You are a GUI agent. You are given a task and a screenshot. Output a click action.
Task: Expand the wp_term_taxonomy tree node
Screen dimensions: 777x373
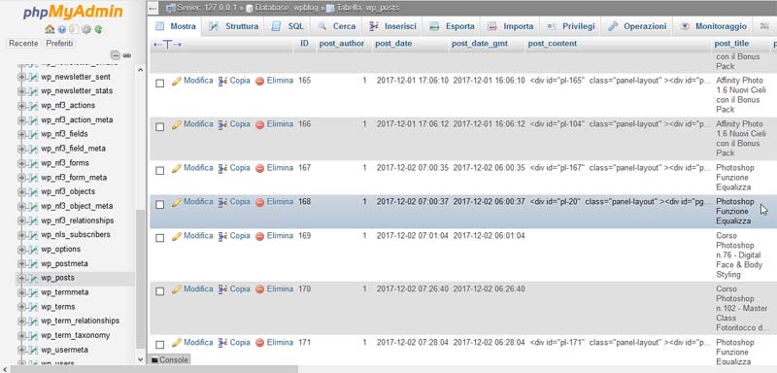[21, 336]
